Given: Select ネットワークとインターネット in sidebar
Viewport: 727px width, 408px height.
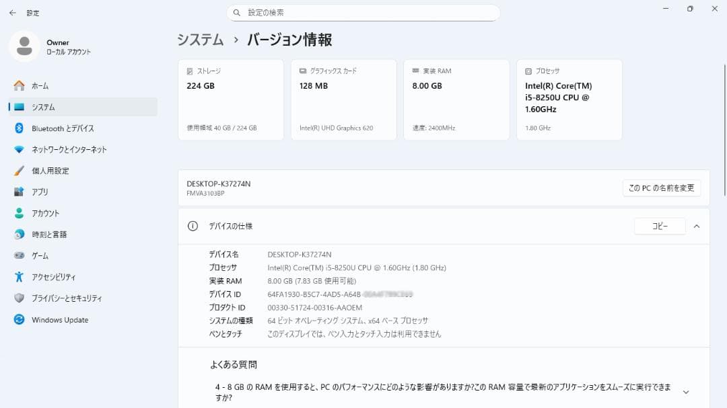Looking at the screenshot, I should tap(67, 149).
